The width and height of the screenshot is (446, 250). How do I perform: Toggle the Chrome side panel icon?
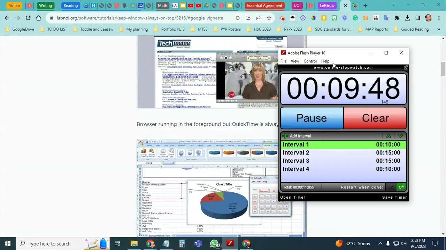[x=418, y=18]
